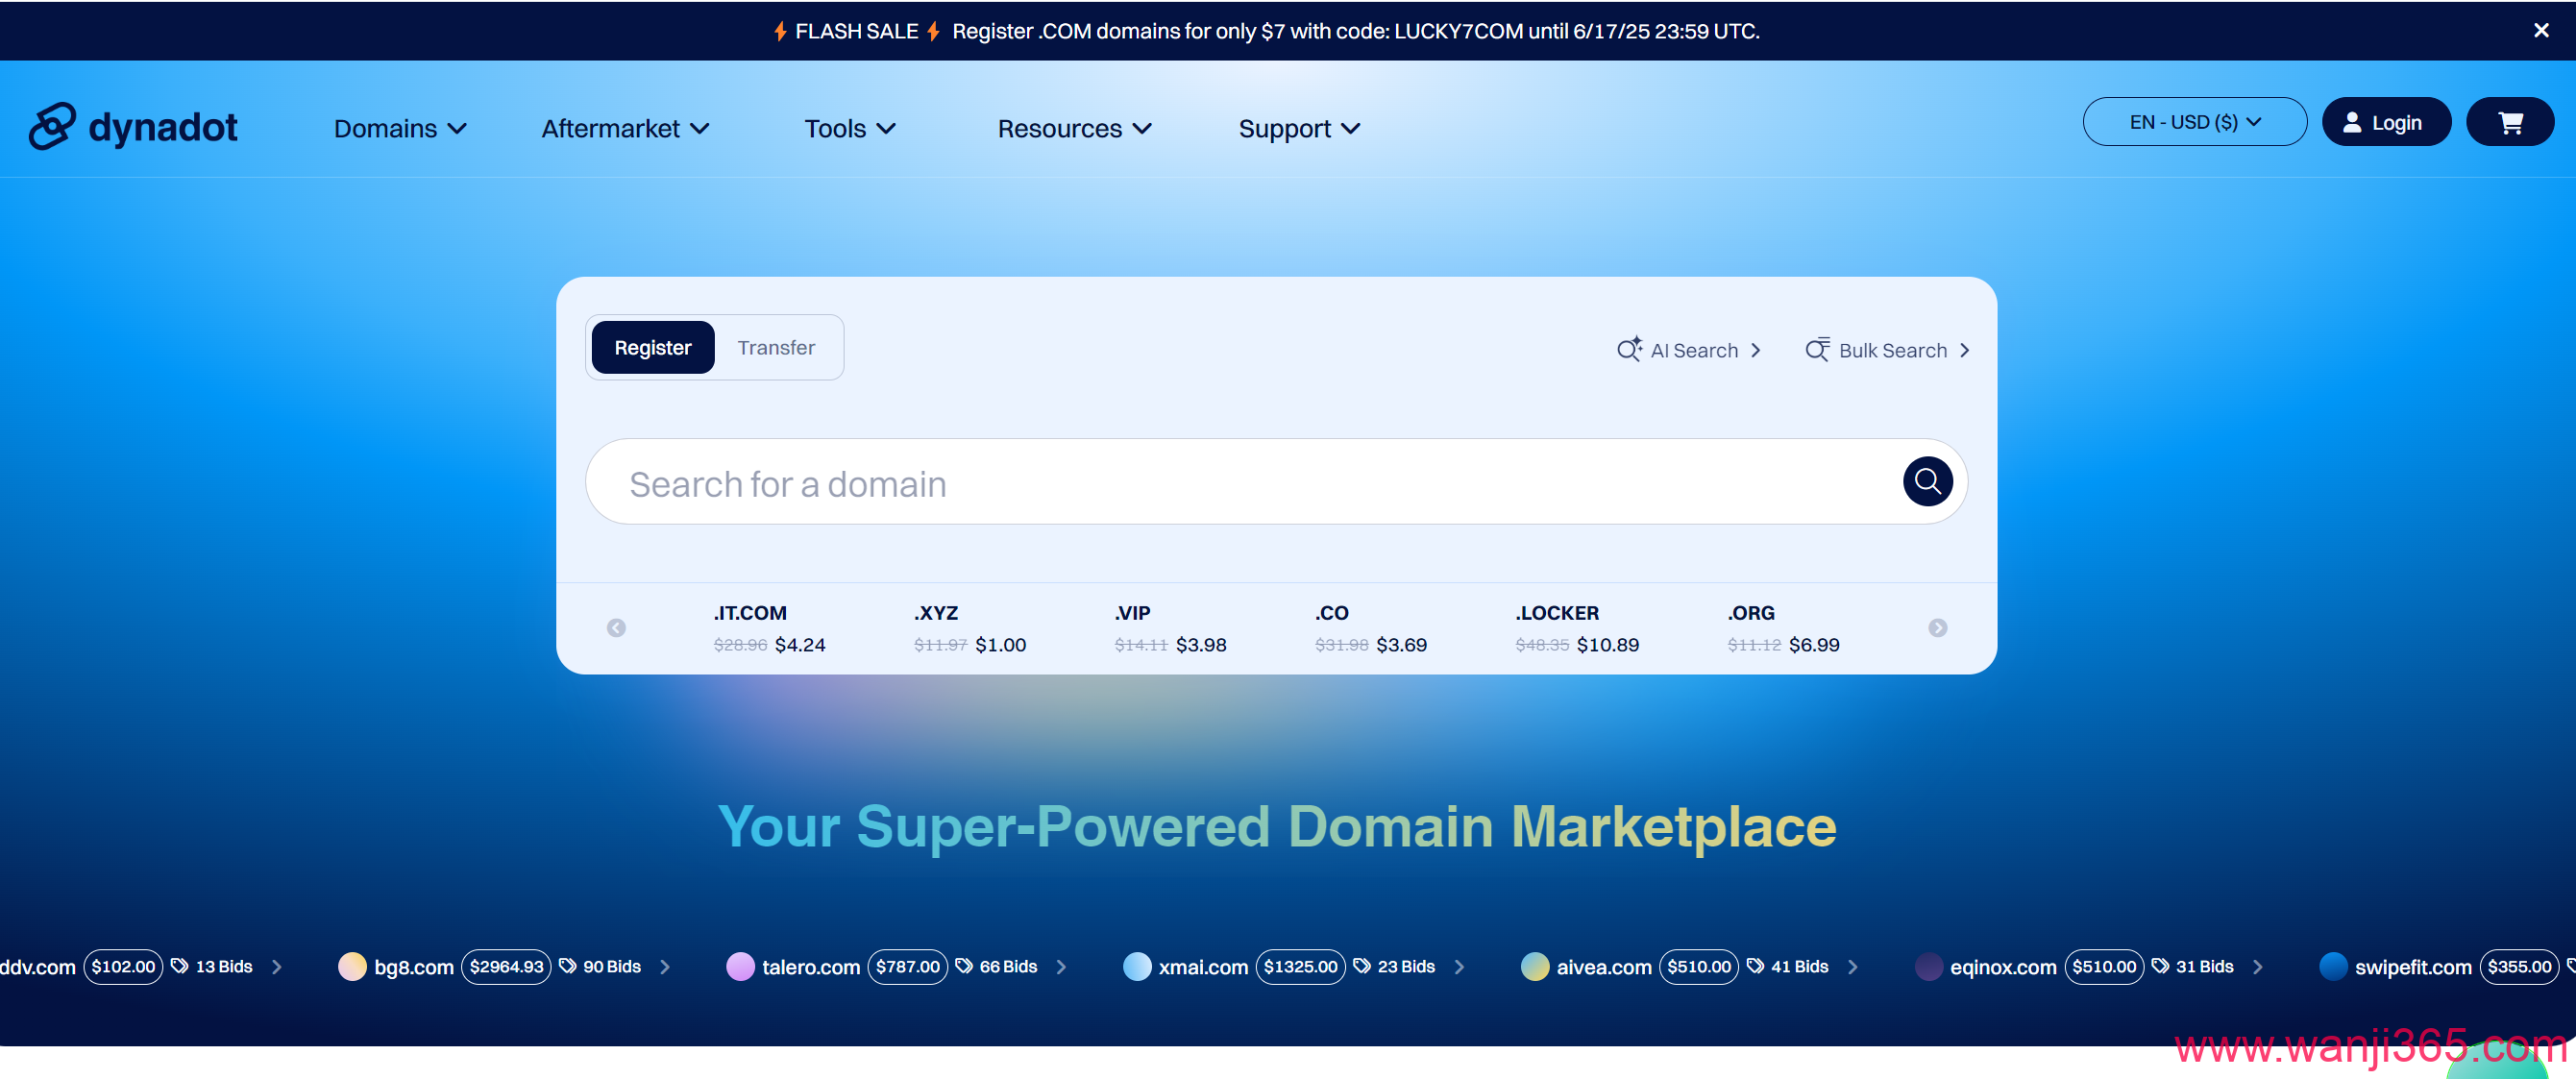Expand the Resources menu

coord(1075,128)
